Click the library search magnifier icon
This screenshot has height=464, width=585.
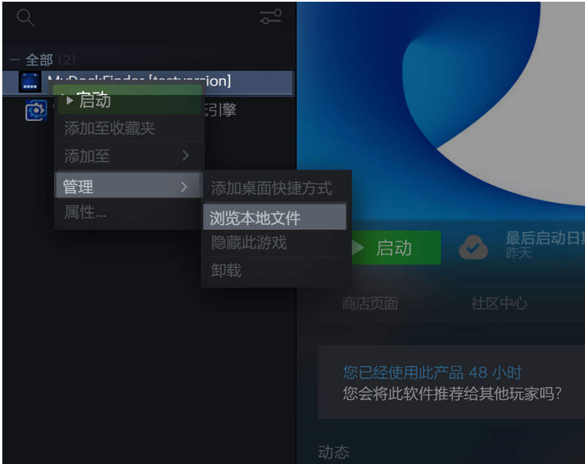(x=26, y=17)
